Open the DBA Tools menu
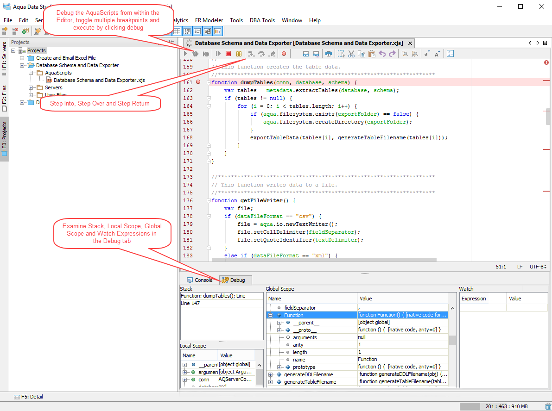 click(x=262, y=20)
